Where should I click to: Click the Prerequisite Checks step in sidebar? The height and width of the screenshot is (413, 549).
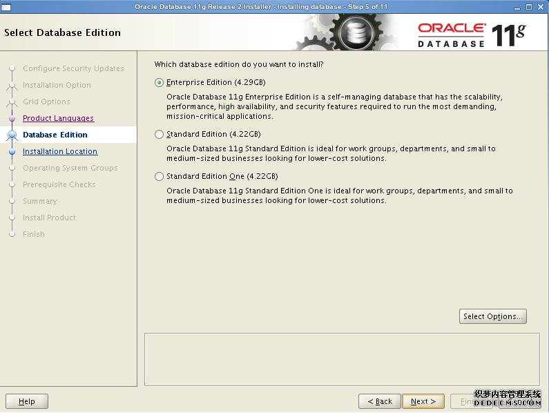59,184
